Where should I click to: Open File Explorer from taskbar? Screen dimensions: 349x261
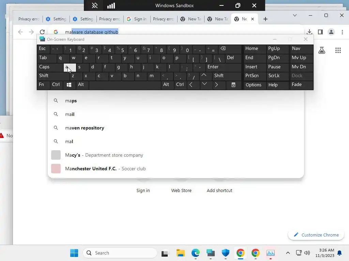click(181, 253)
